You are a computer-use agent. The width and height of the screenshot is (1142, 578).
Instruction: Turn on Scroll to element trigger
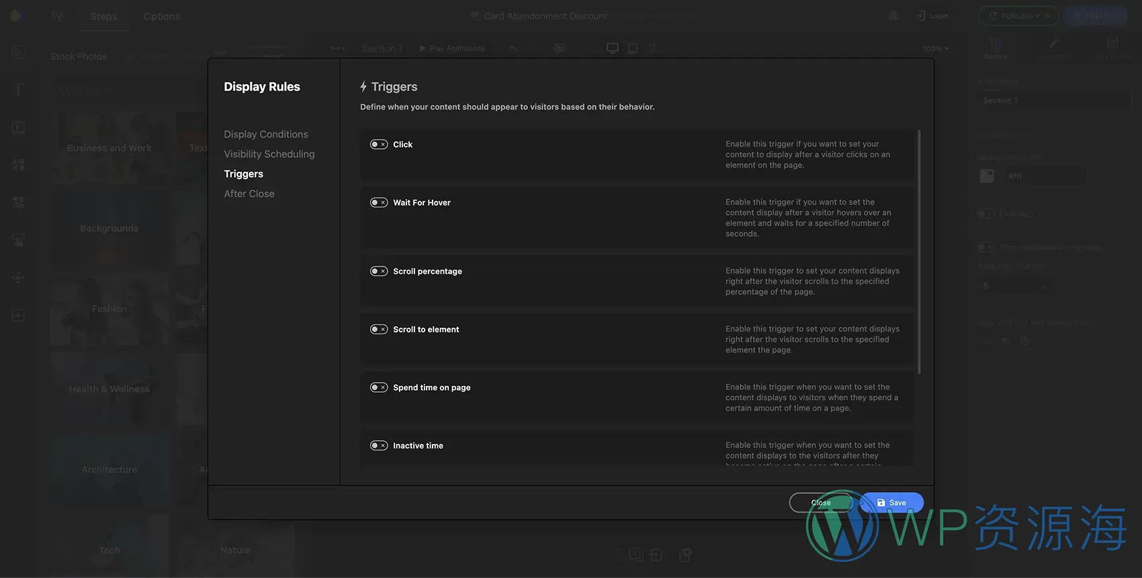coord(379,330)
